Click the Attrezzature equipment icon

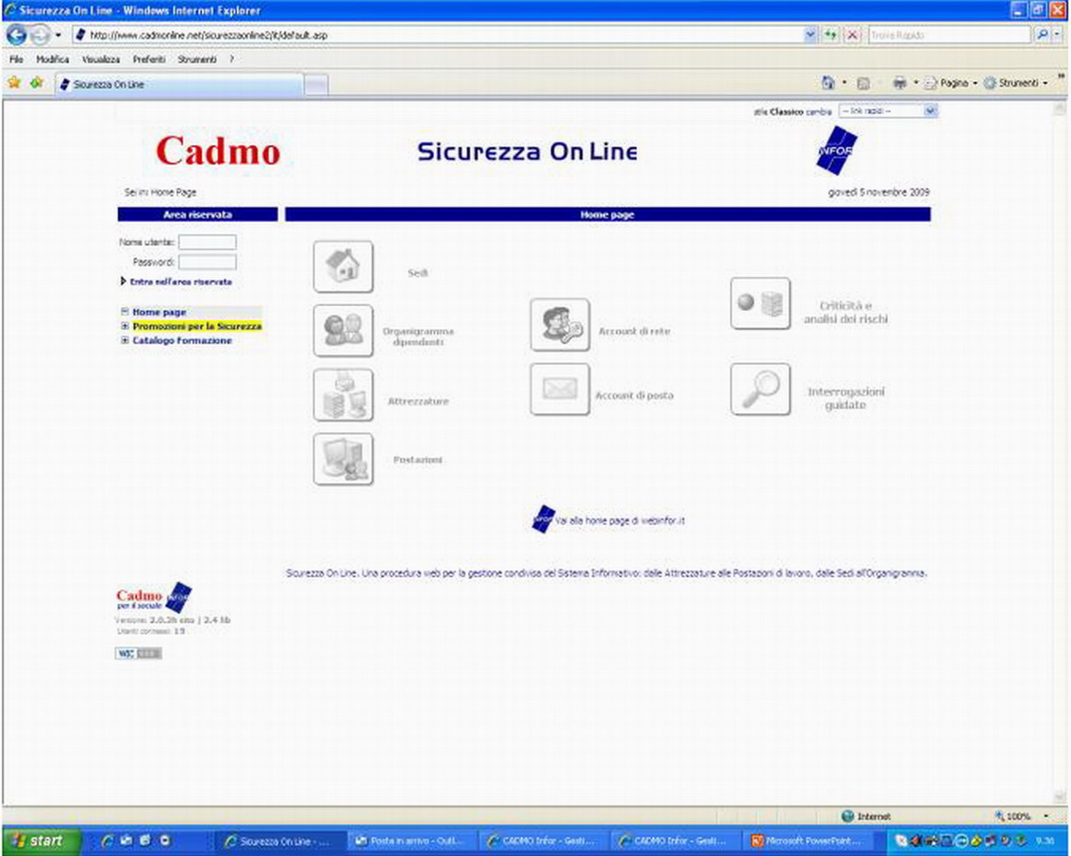[343, 395]
